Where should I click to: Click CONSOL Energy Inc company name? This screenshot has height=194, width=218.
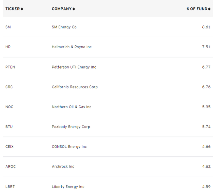point(69,147)
